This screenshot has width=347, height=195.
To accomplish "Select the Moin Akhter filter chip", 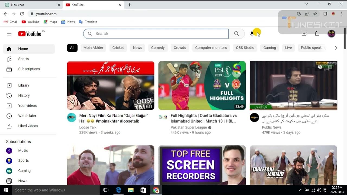I will [x=93, y=48].
